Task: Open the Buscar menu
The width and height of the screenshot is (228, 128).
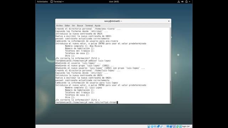Action: (80, 26)
